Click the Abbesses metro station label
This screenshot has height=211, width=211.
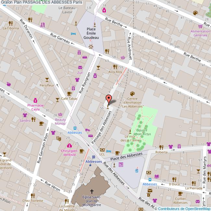(94, 162)
